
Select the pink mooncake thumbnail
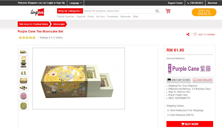(x=24, y=96)
